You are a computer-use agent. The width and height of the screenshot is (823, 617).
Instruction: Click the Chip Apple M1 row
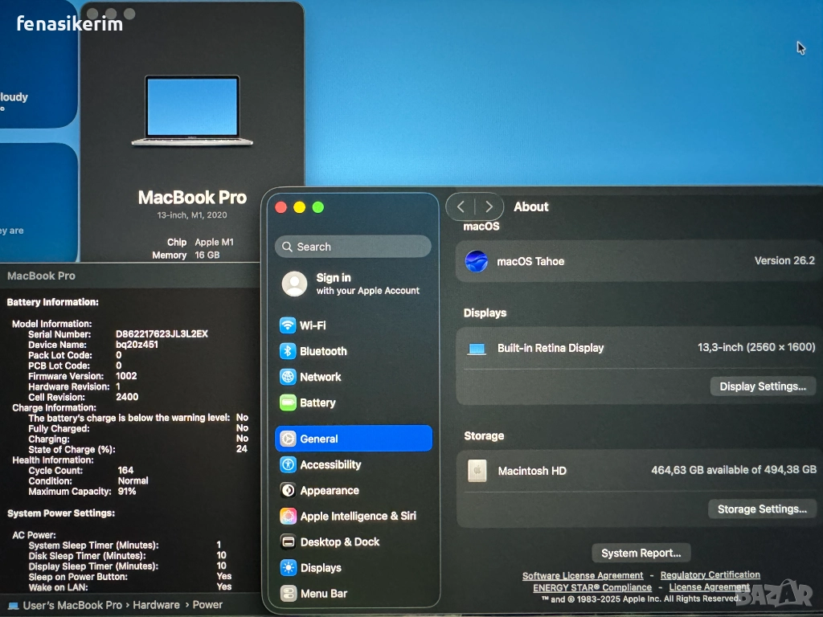click(200, 242)
